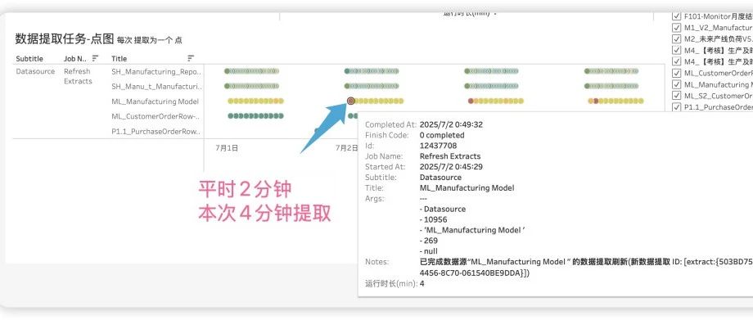Click tooltip 运行时长(min) value 4
Image resolution: width=753 pixels, height=320 pixels.
pyautogui.click(x=422, y=283)
